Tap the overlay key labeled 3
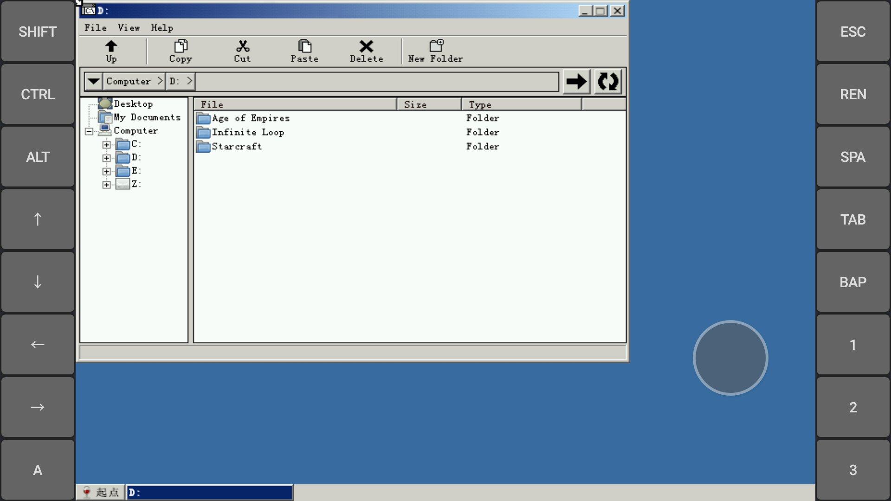This screenshot has width=891, height=501. [853, 470]
